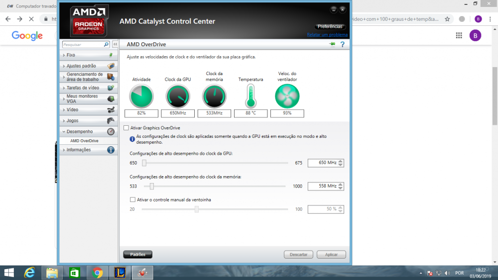Click the green pin icon beside help
Image resolution: width=498 pixels, height=280 pixels.
click(x=332, y=44)
